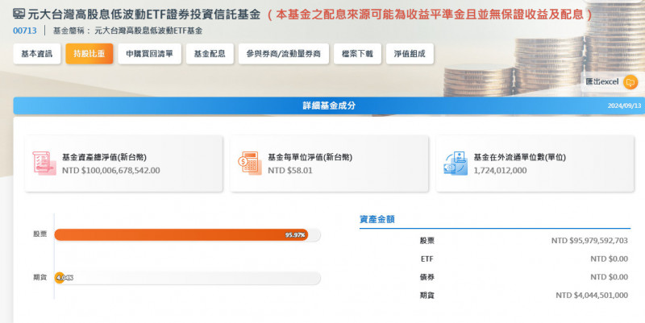Screen dimensions: 645x323
Task: Click the NTD $4,044,501,000 amount
Action: point(592,295)
